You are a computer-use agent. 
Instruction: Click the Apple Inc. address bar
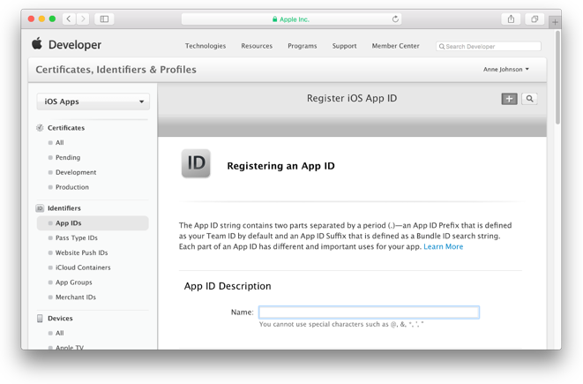[291, 19]
